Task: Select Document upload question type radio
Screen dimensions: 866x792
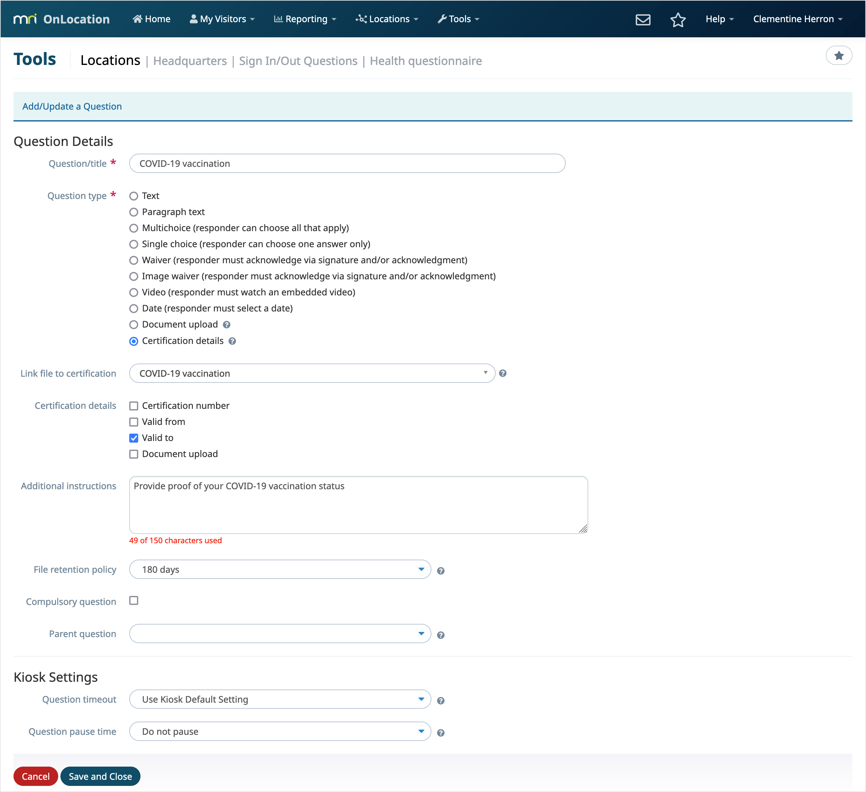Action: pos(134,325)
